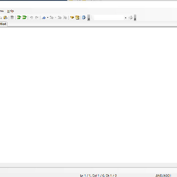Screen dimensions: 177x177
Task: Click the blue document arrow icon
Action: (x=84, y=18)
